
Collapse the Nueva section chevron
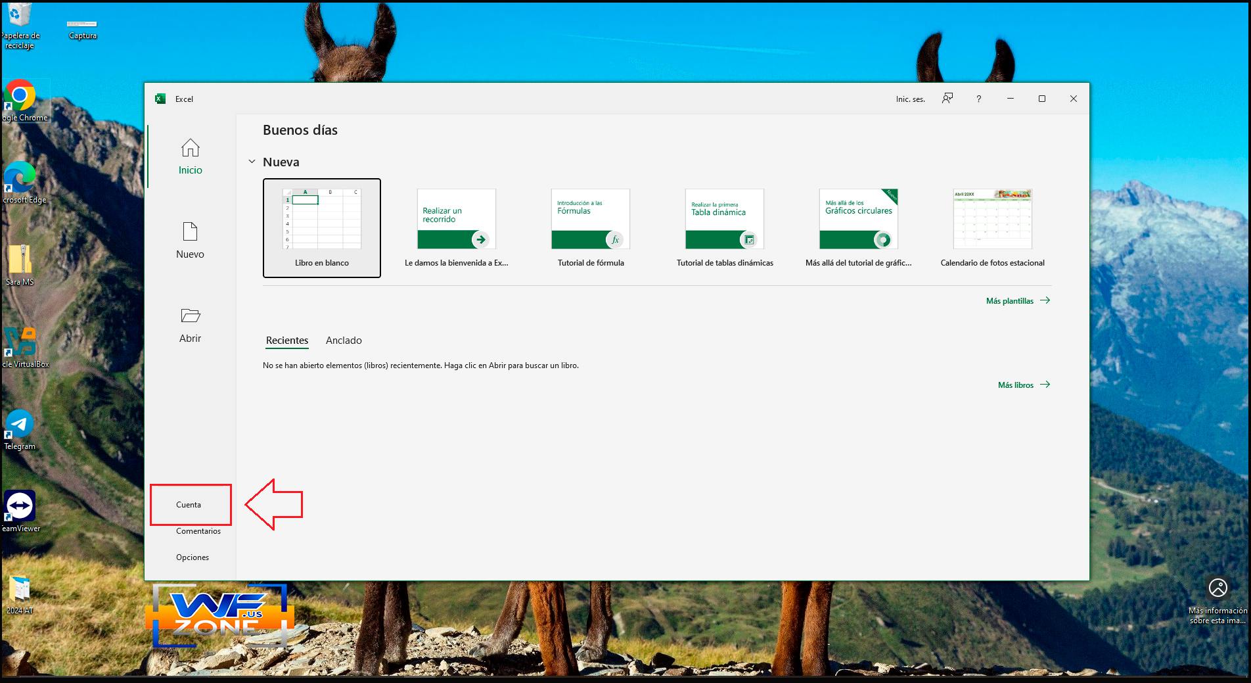pyautogui.click(x=252, y=162)
